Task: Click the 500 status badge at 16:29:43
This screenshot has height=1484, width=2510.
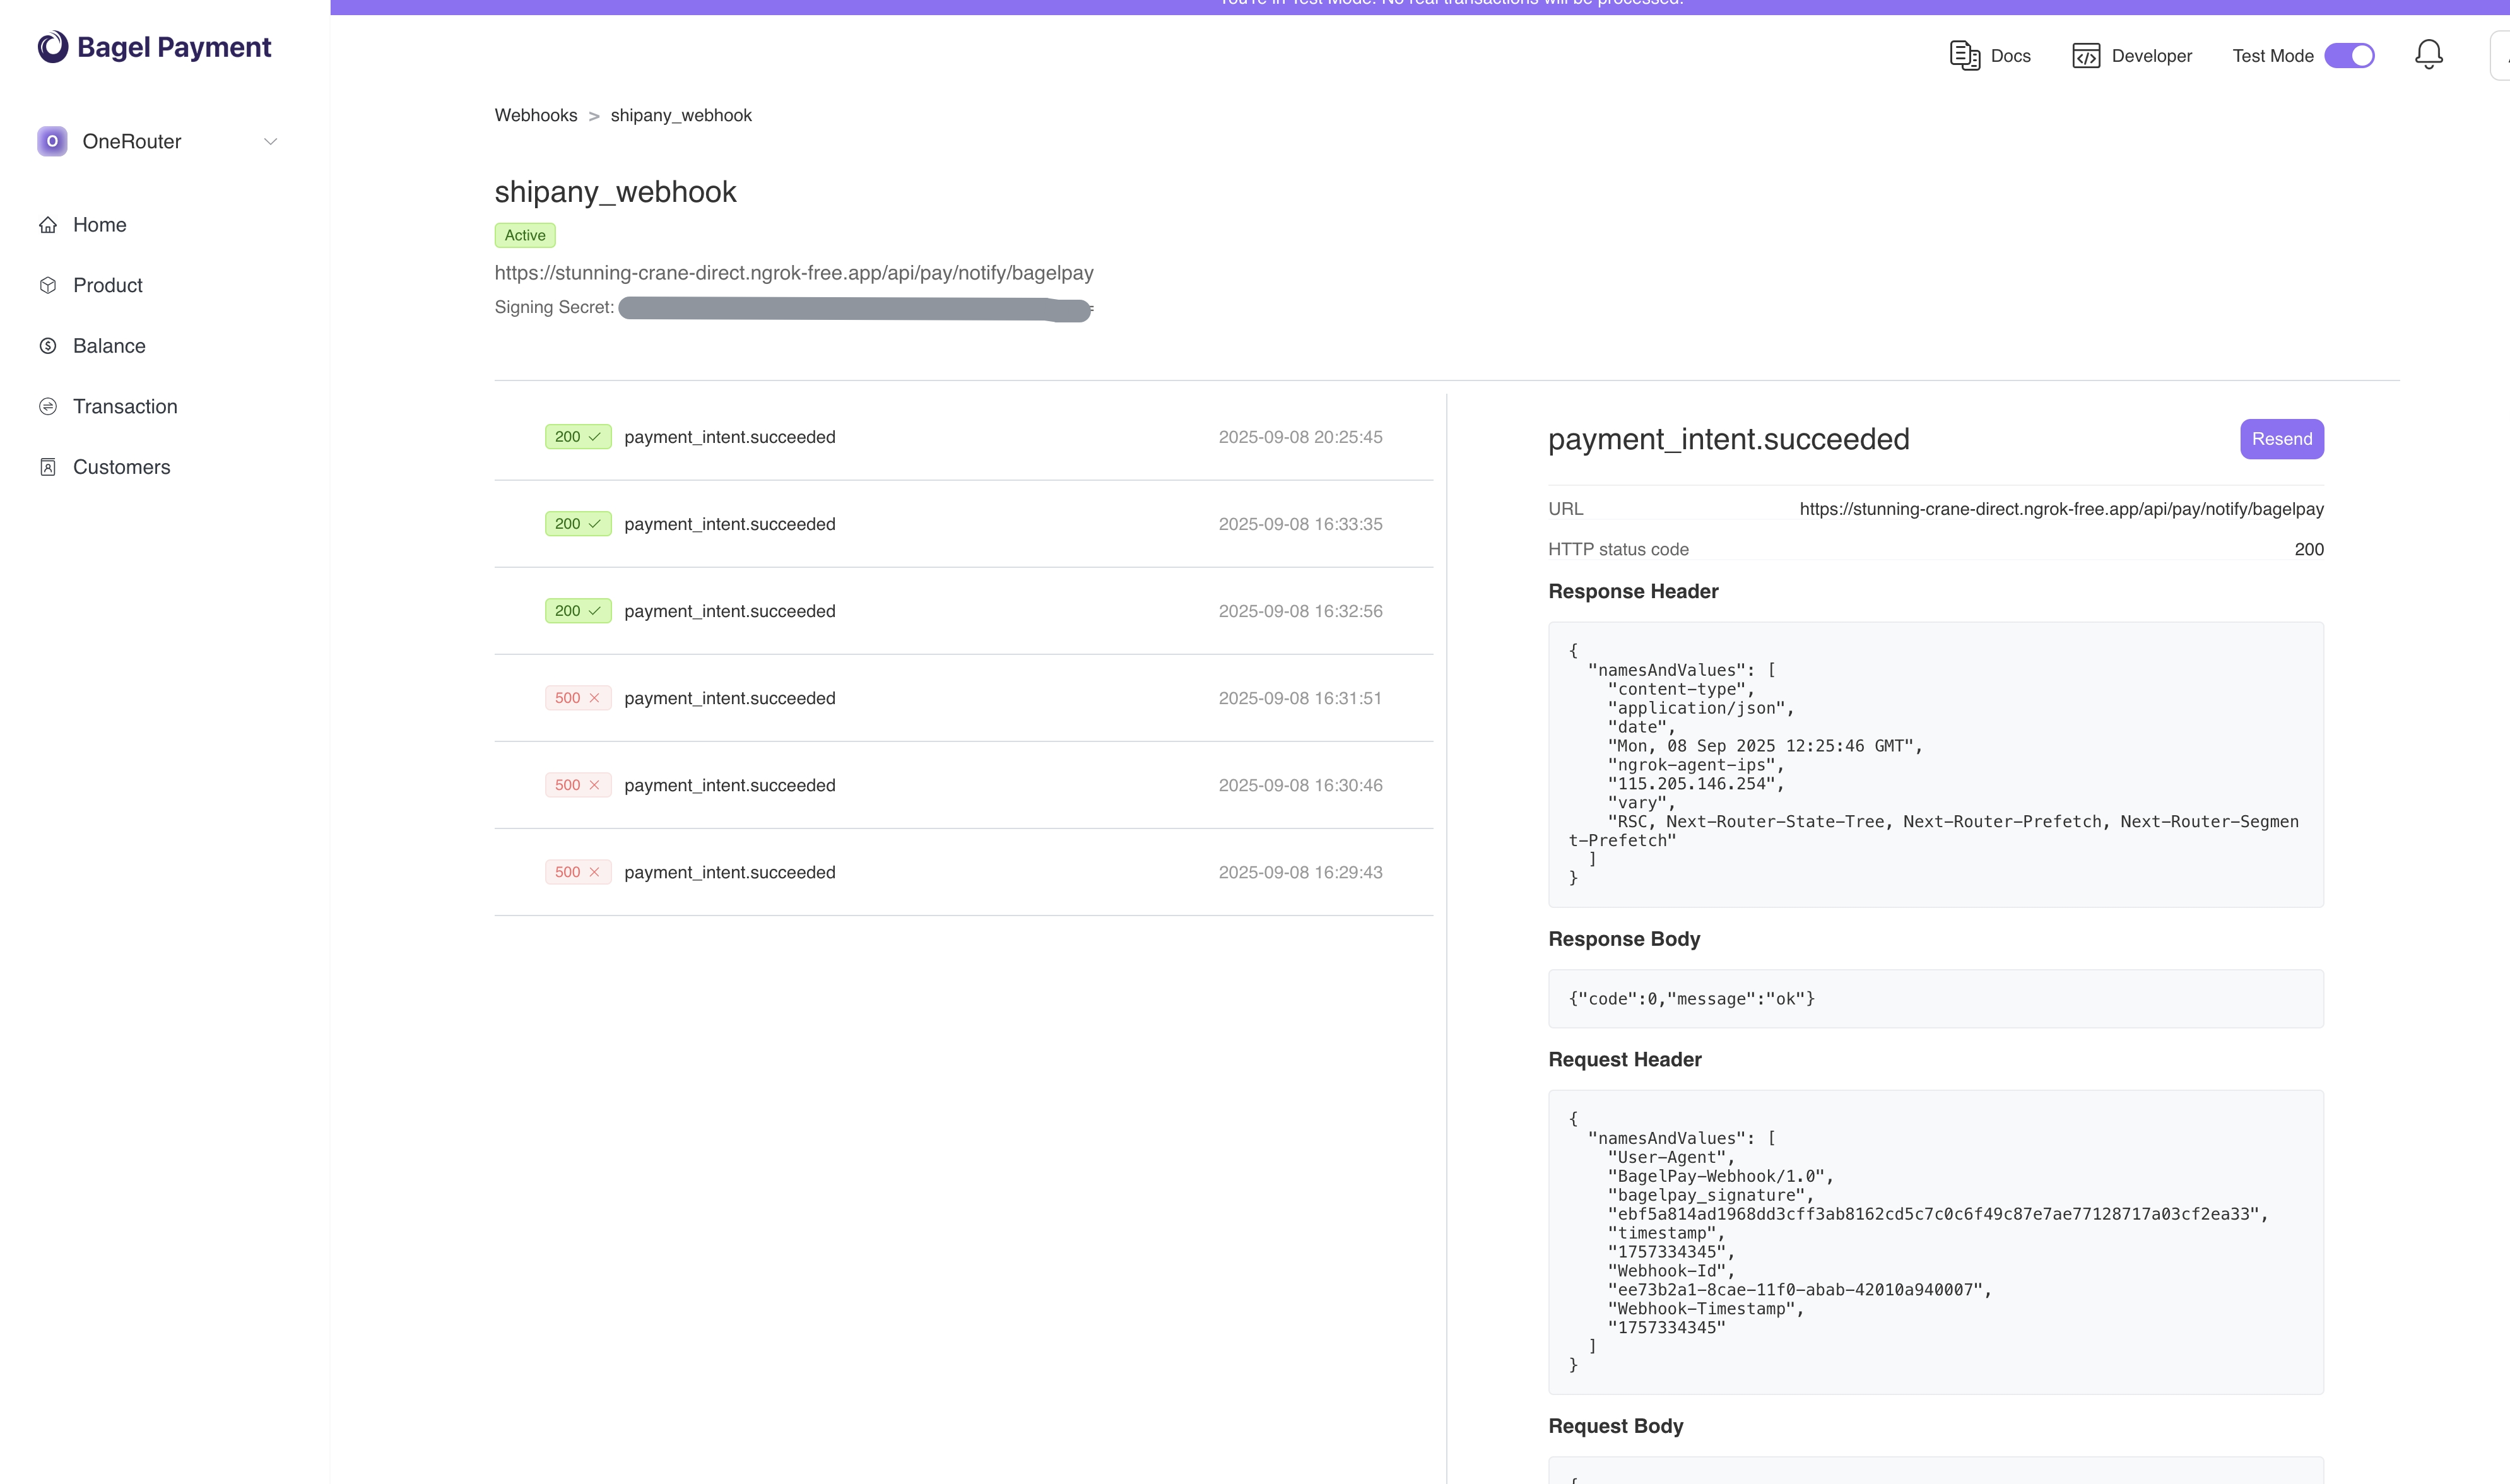Action: pyautogui.click(x=577, y=872)
